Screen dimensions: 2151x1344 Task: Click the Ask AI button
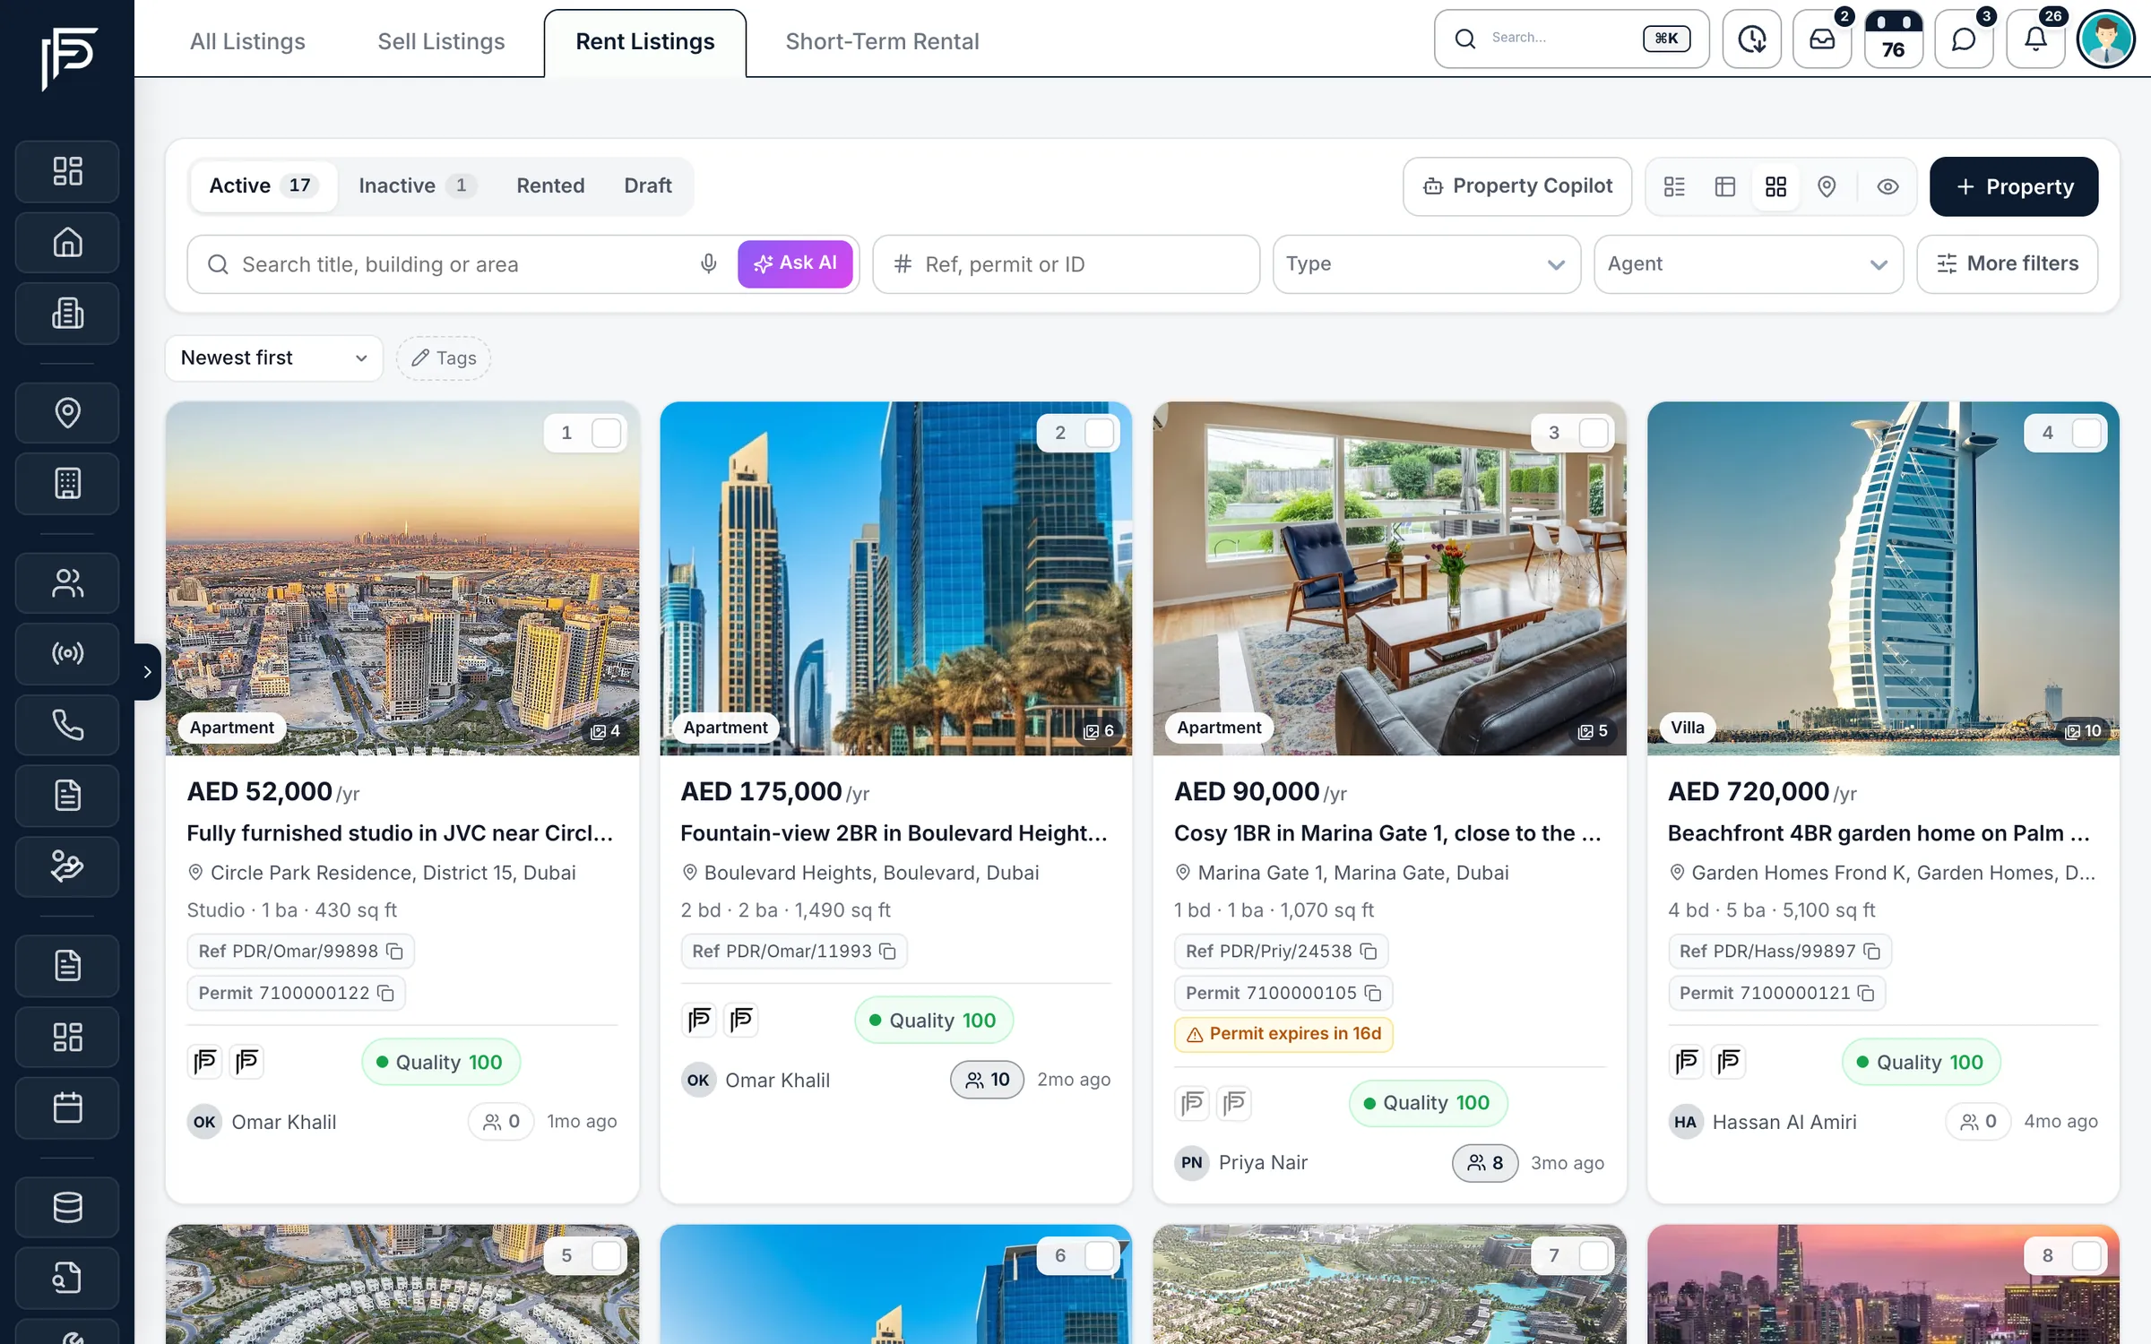(x=795, y=263)
